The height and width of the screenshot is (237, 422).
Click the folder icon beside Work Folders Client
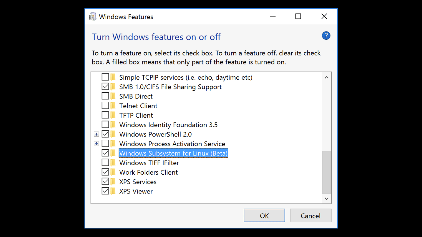coord(113,172)
